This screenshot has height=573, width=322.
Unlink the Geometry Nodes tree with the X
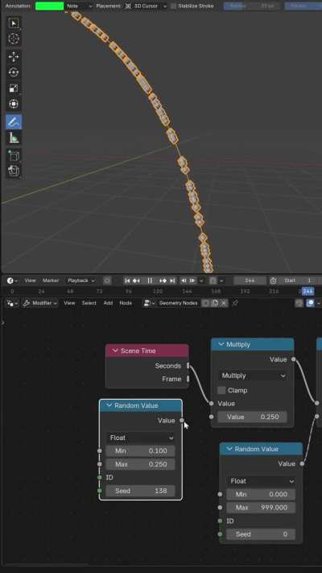(x=224, y=303)
